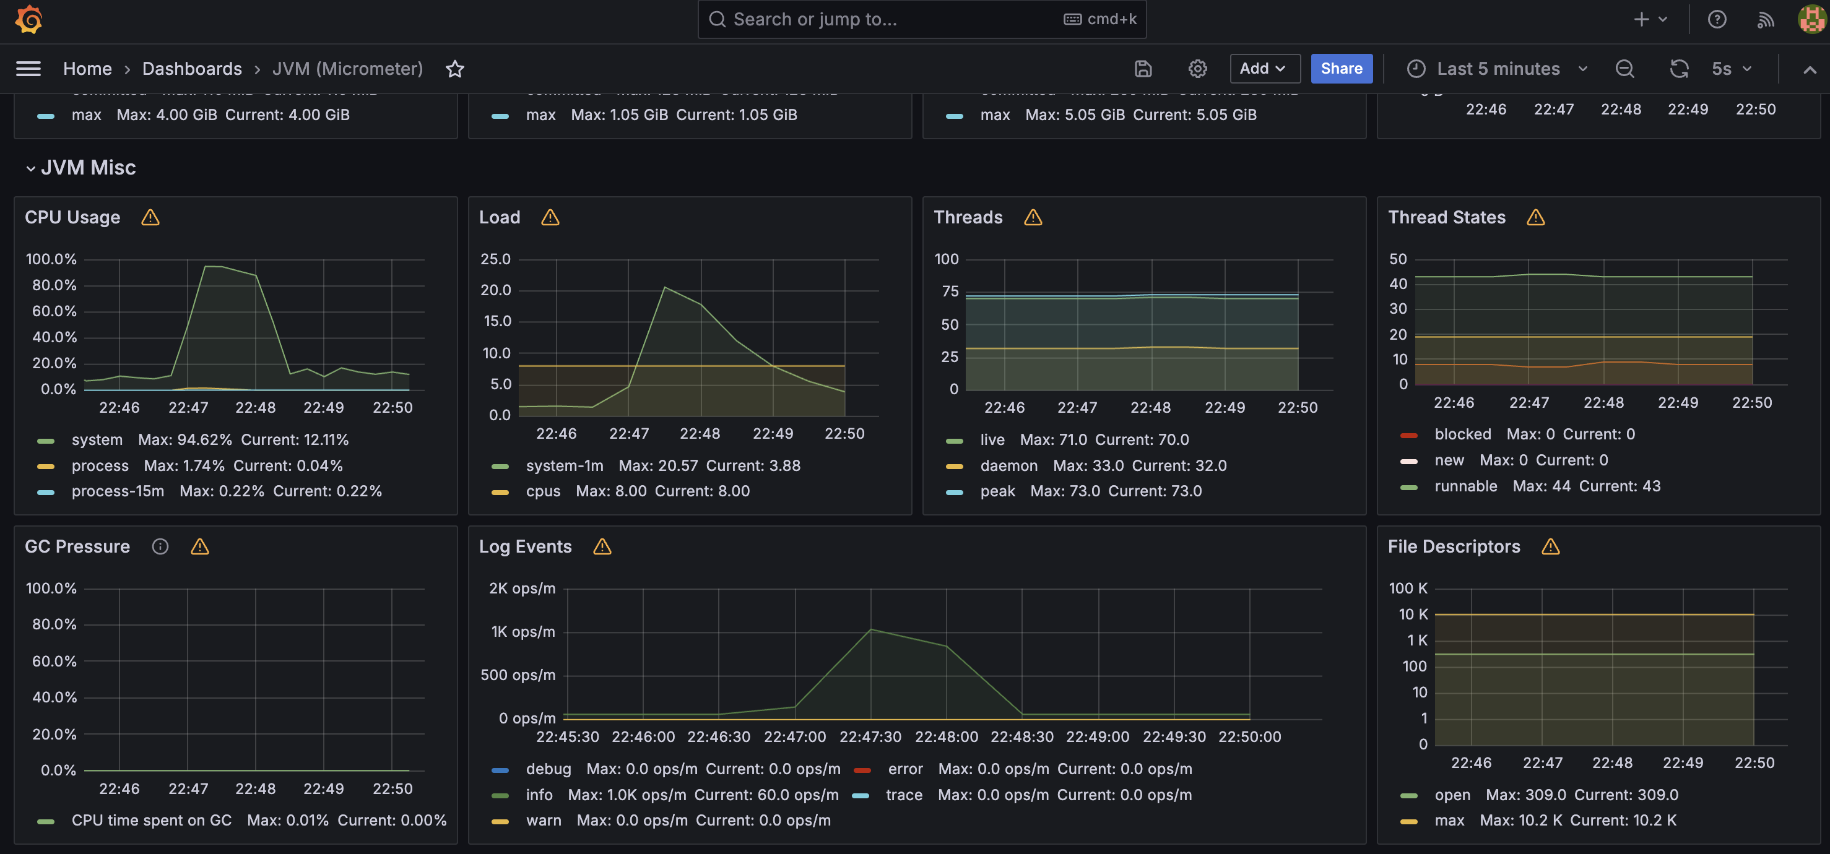Click the CPU Usage warning icon
Viewport: 1830px width, 854px height.
(150, 217)
